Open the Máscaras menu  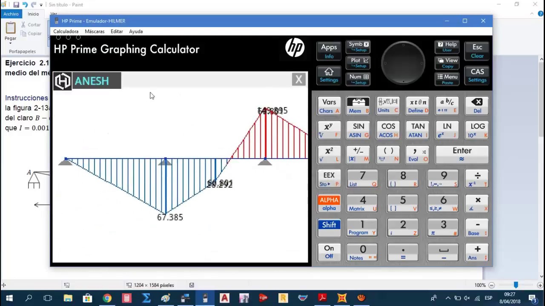pos(95,31)
